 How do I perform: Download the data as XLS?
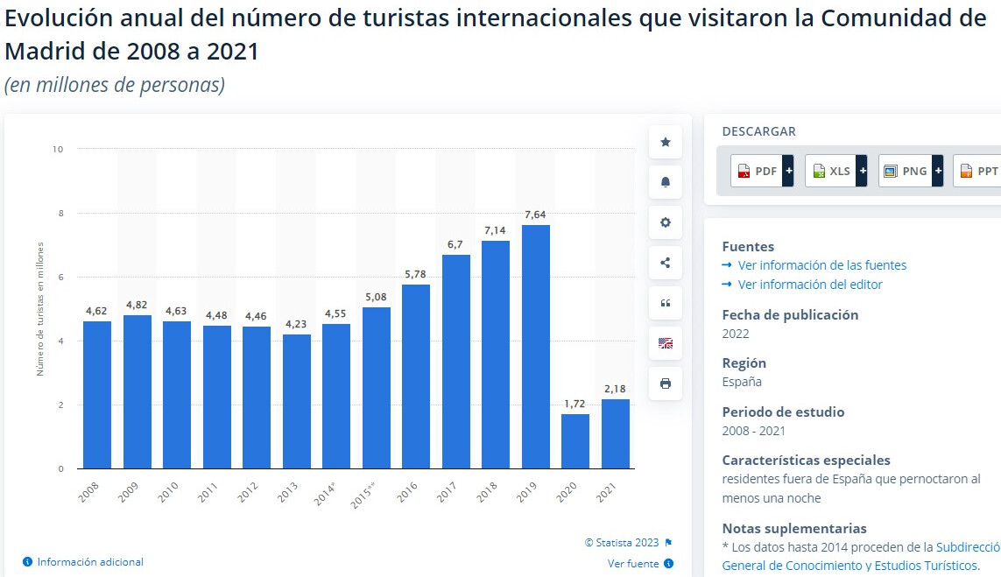(x=835, y=172)
